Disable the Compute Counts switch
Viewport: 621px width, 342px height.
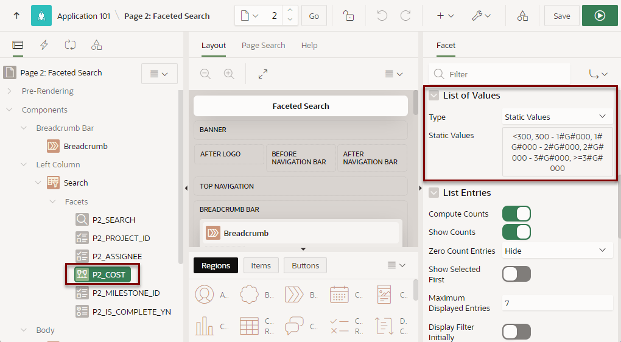516,214
